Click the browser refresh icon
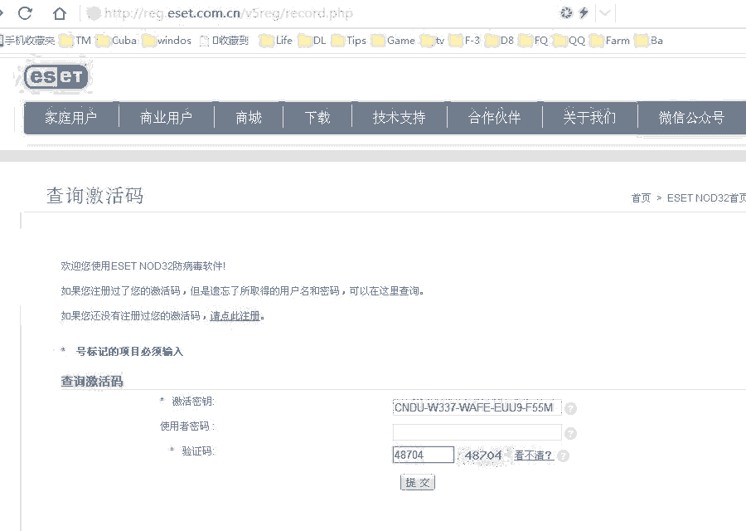The image size is (746, 531). (x=25, y=13)
